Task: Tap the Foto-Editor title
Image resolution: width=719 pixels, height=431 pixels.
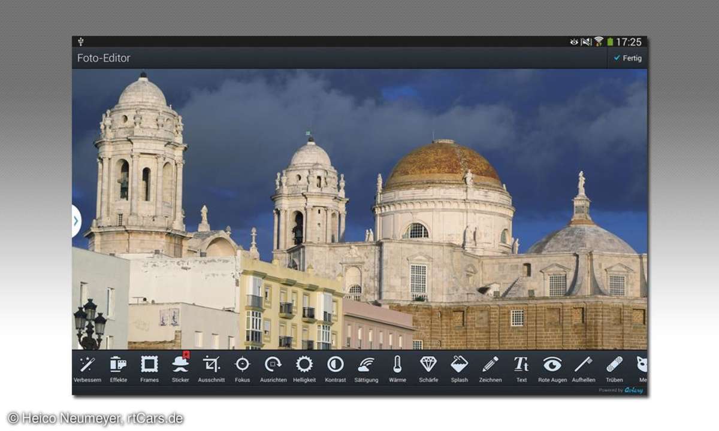Action: click(x=104, y=58)
